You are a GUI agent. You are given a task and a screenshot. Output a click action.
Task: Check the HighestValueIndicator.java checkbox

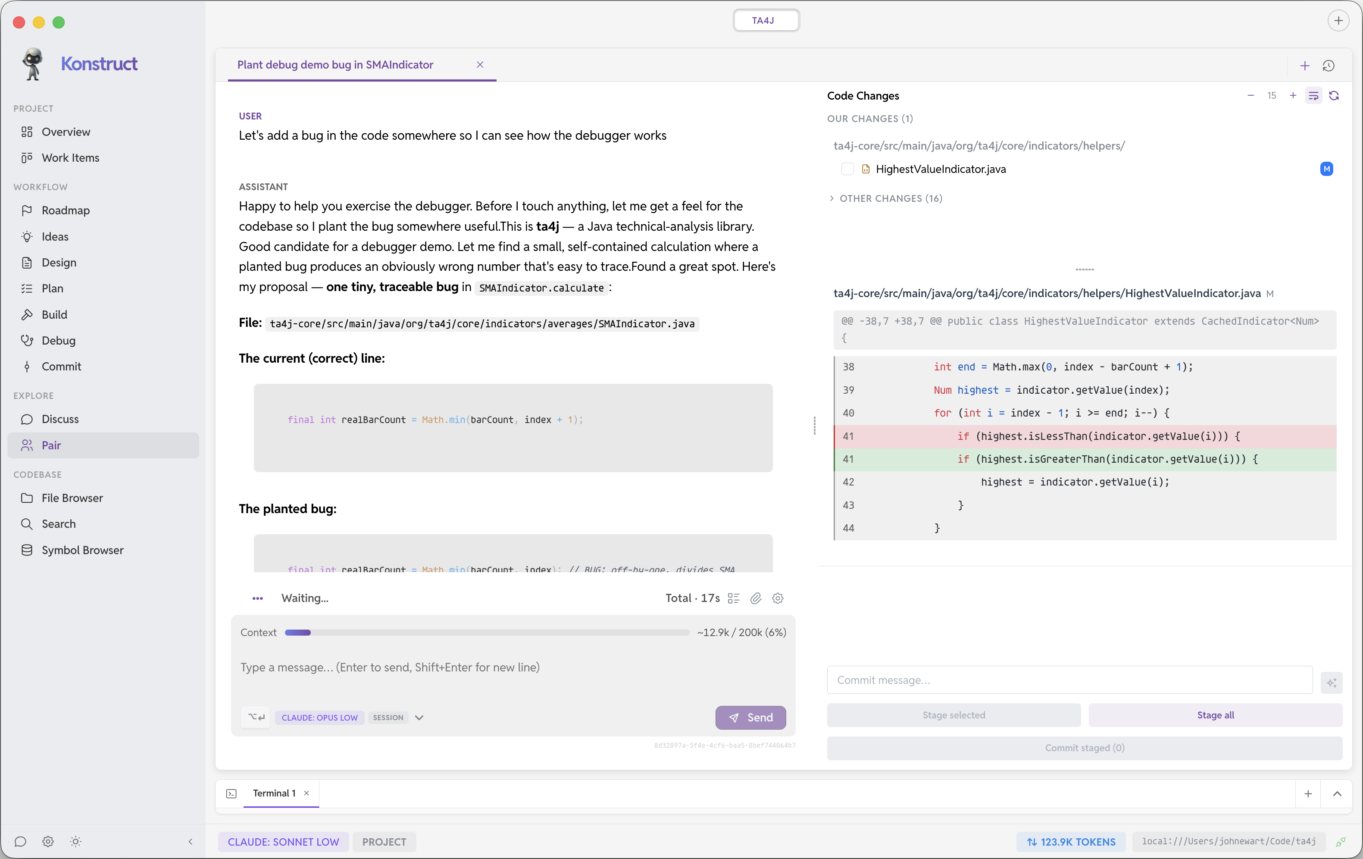847,169
